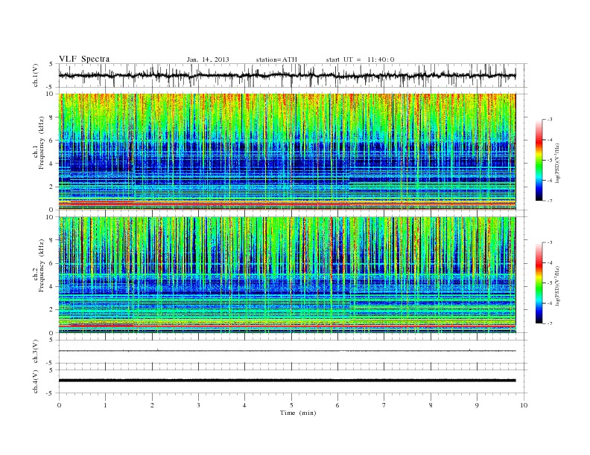Click the "ch.4(V)" axis label
Image resolution: width=590 pixels, height=455 pixels.
(x=36, y=381)
